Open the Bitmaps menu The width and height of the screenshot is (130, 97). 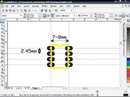pos(53,6)
